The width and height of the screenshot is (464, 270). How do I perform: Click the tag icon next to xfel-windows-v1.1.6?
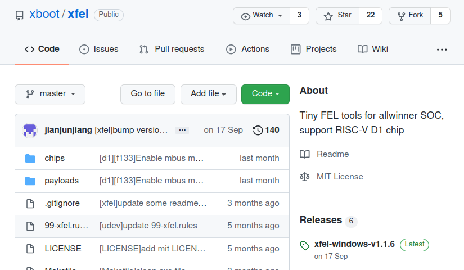[x=305, y=245]
